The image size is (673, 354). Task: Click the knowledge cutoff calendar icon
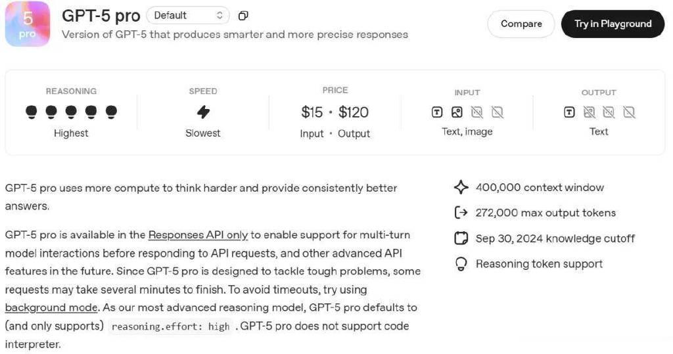[461, 238]
